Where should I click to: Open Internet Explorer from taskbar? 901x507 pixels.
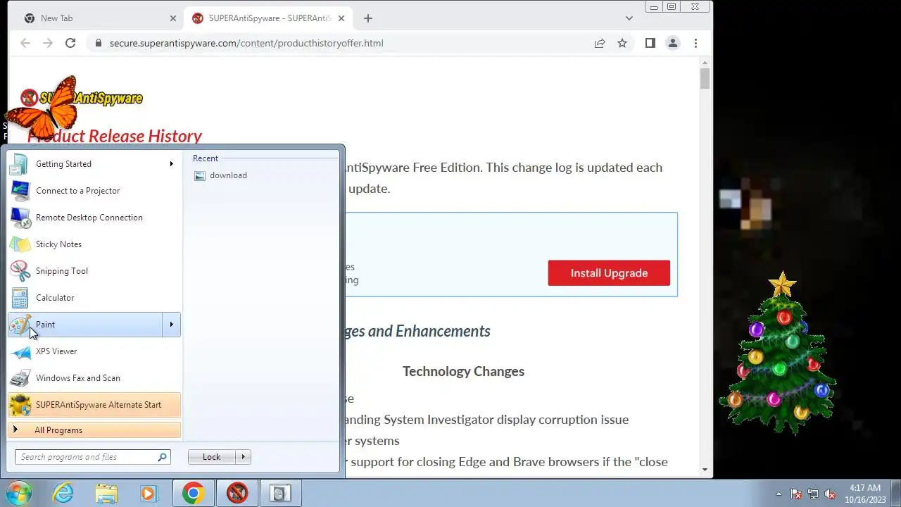click(63, 494)
